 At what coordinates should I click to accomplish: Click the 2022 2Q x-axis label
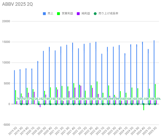coord(82,131)
